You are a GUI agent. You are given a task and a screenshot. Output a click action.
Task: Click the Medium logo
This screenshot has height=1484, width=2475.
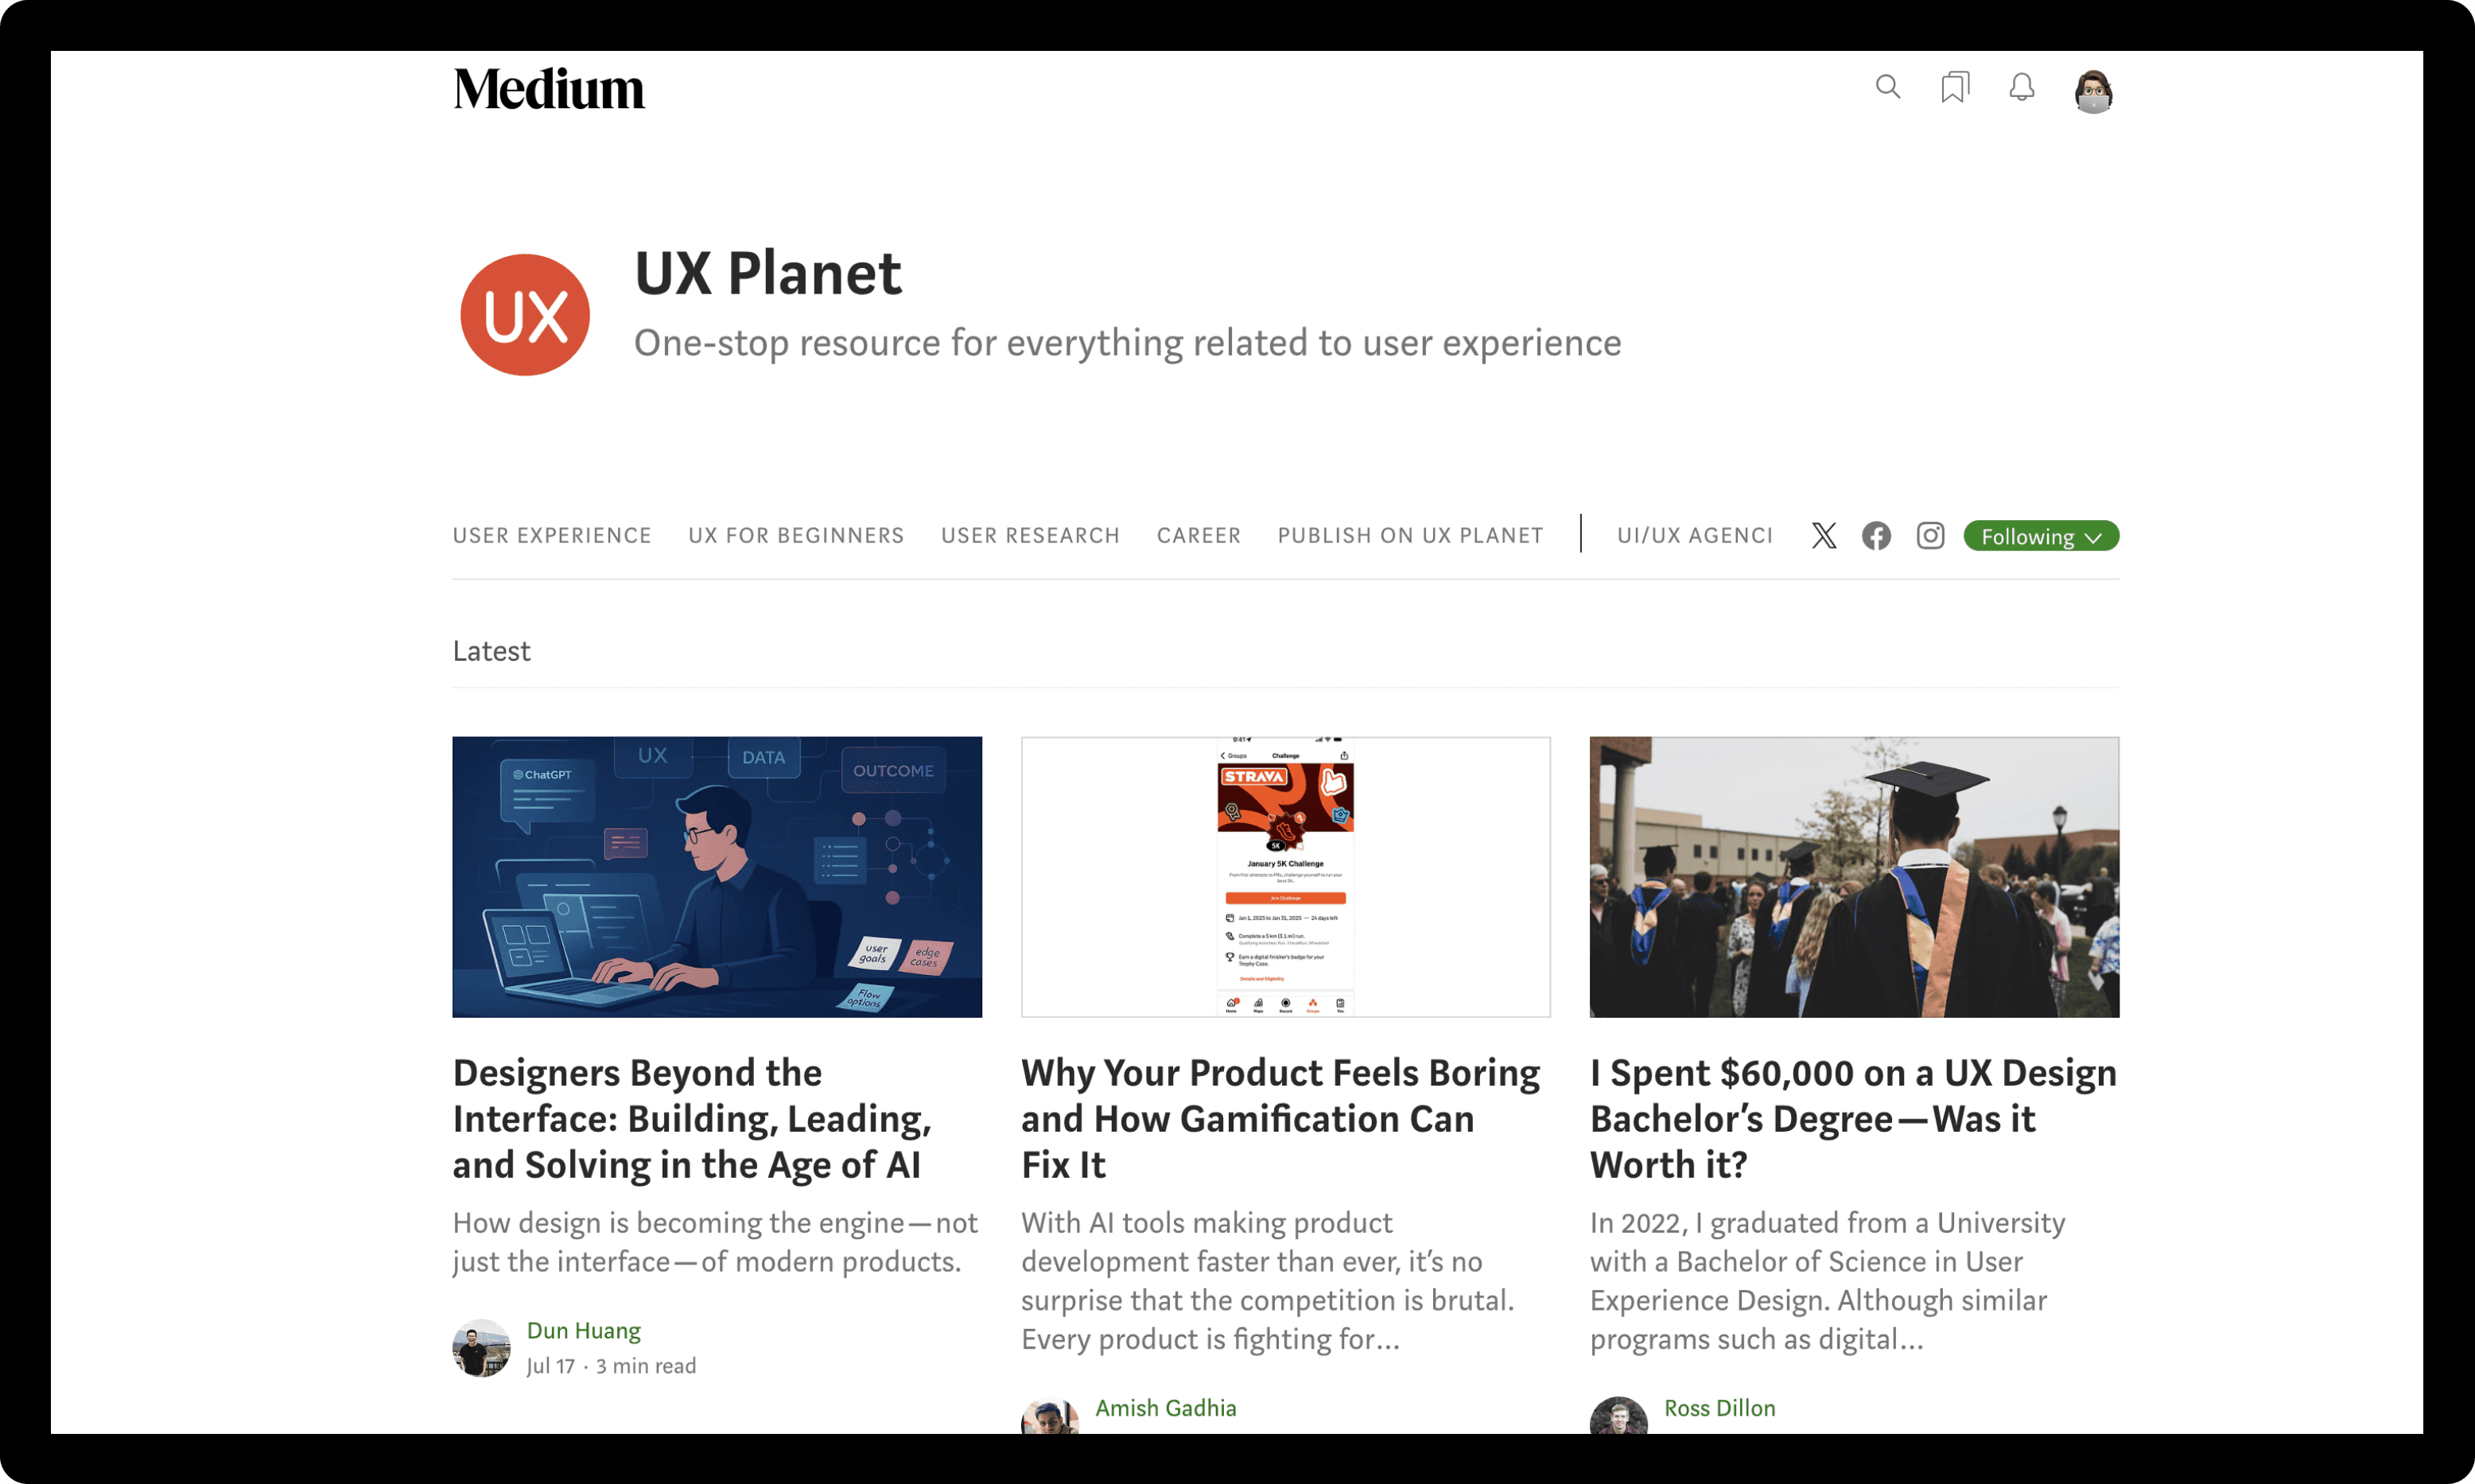[548, 89]
